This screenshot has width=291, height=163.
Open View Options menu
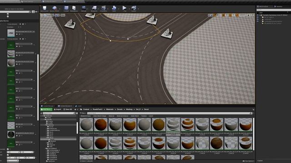pyautogui.click(x=248, y=161)
